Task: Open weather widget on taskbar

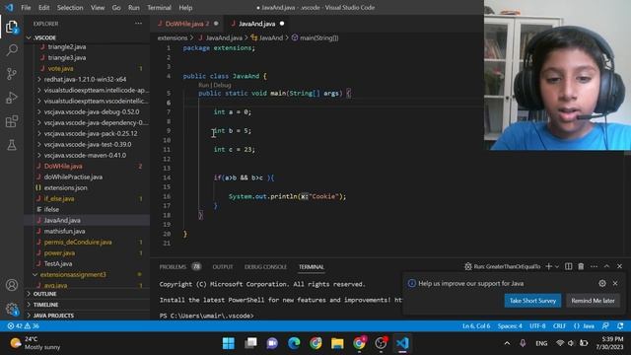Action: pyautogui.click(x=35, y=343)
